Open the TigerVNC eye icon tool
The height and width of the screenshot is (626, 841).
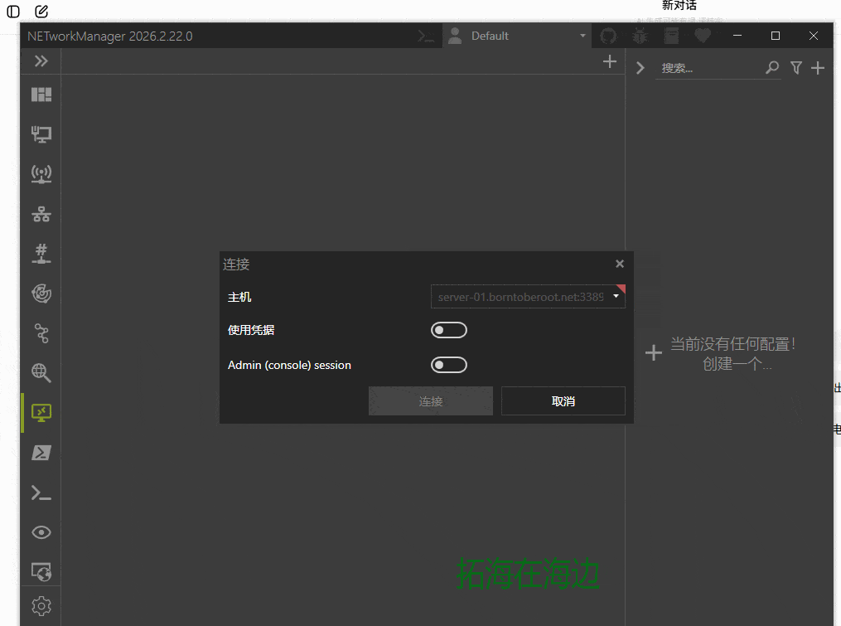pos(41,532)
